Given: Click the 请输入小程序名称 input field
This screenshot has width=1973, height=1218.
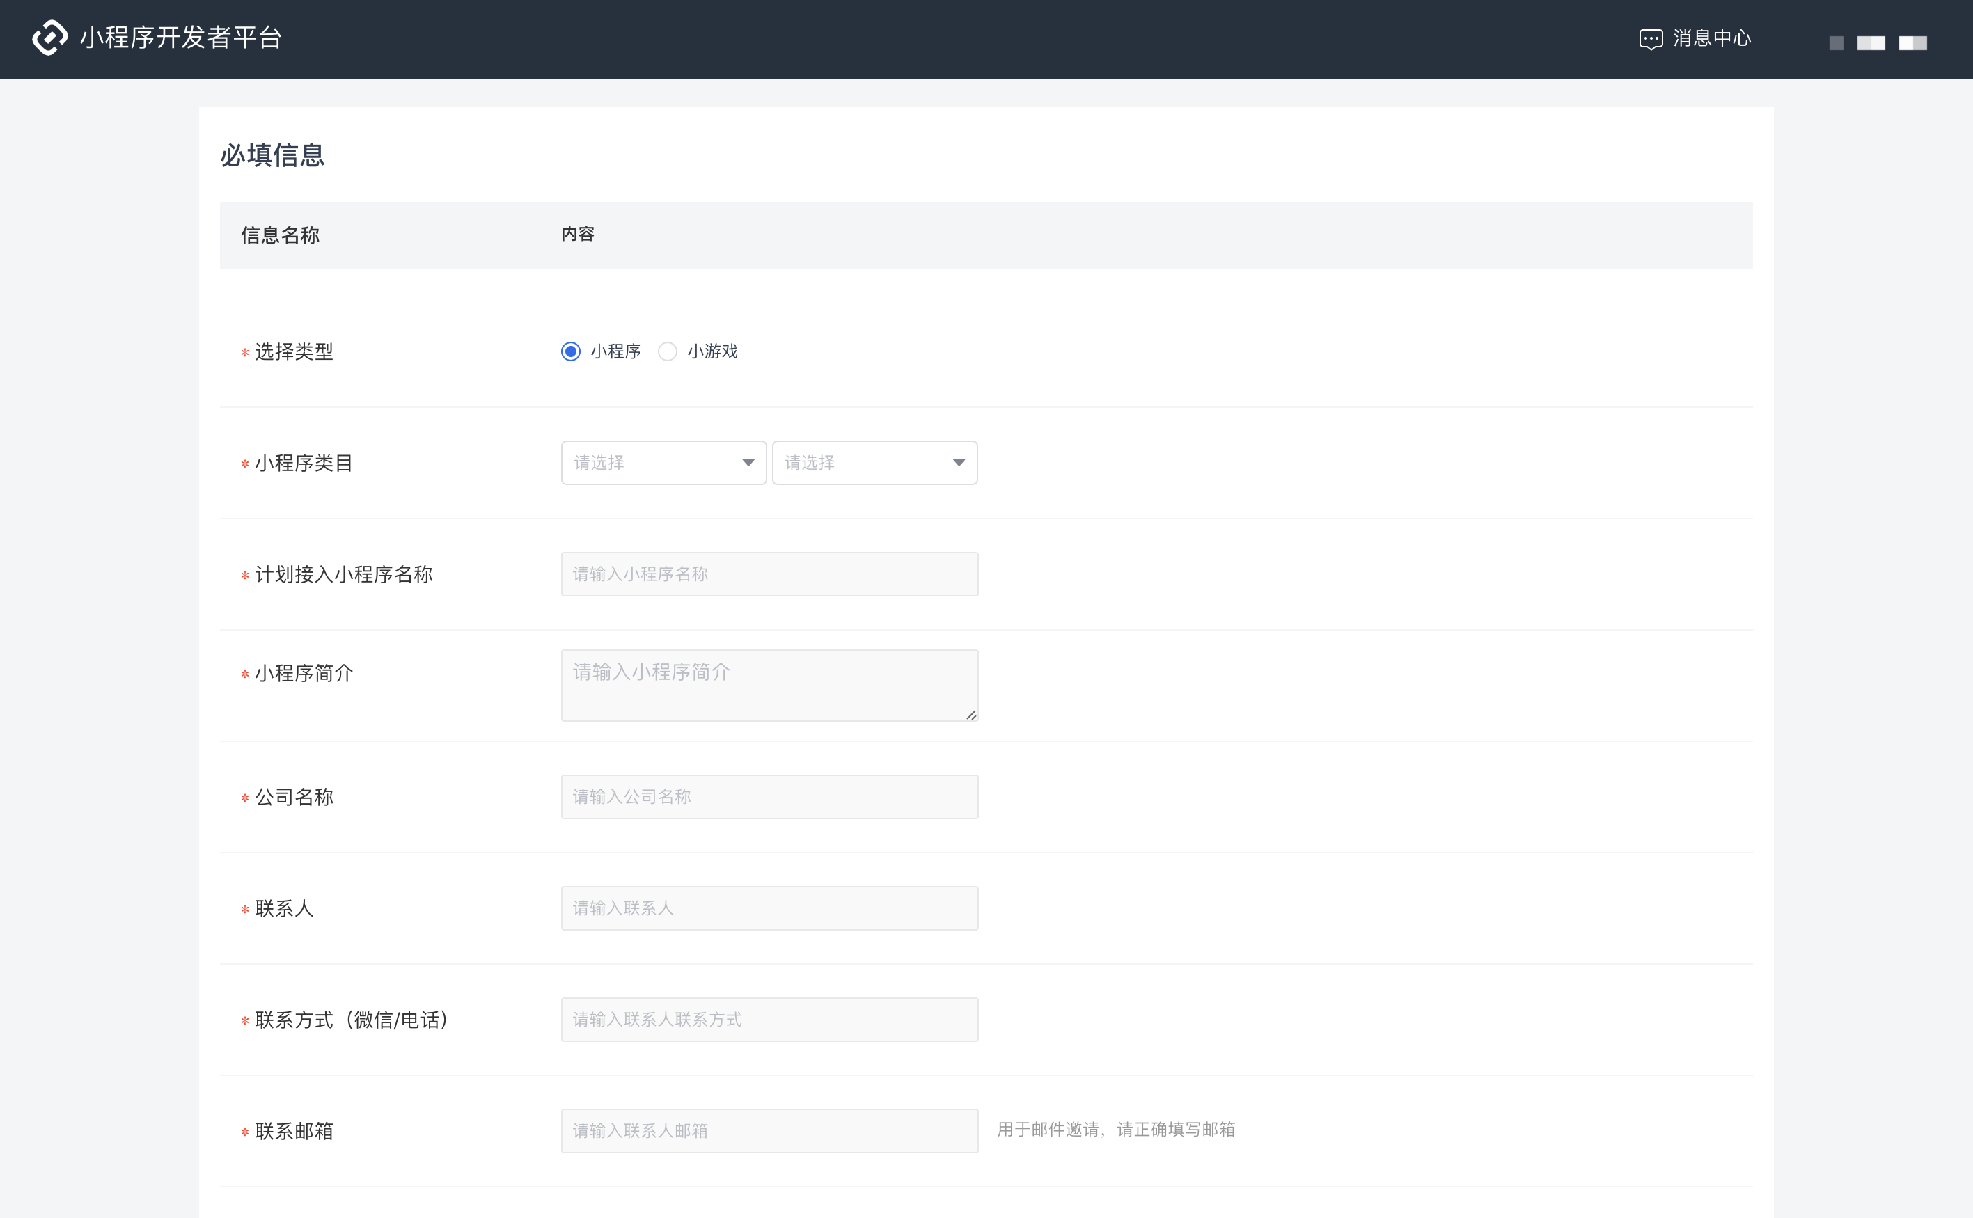Looking at the screenshot, I should point(769,574).
